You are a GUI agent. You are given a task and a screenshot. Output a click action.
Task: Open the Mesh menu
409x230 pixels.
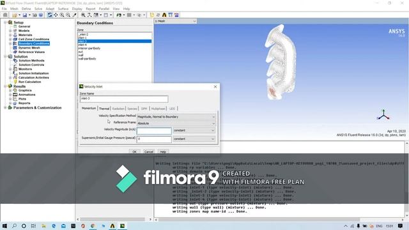tap(14, 8)
